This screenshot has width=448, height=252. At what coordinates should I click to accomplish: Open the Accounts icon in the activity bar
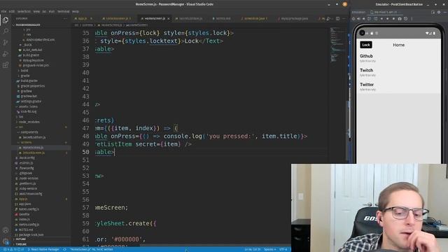[x=6, y=230]
